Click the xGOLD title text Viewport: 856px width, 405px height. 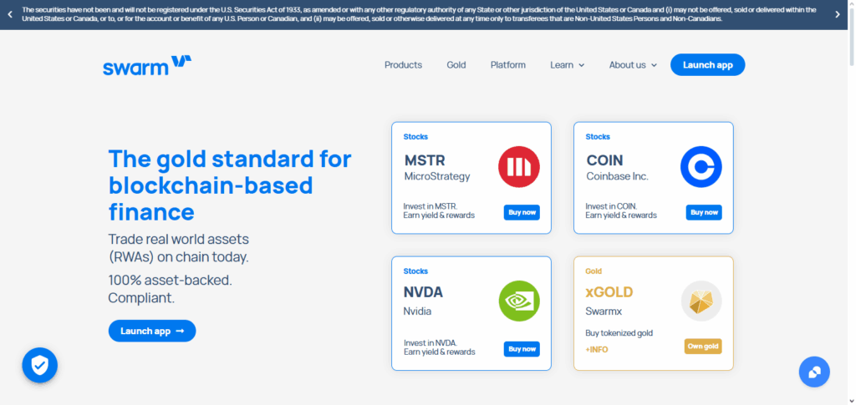(x=609, y=292)
